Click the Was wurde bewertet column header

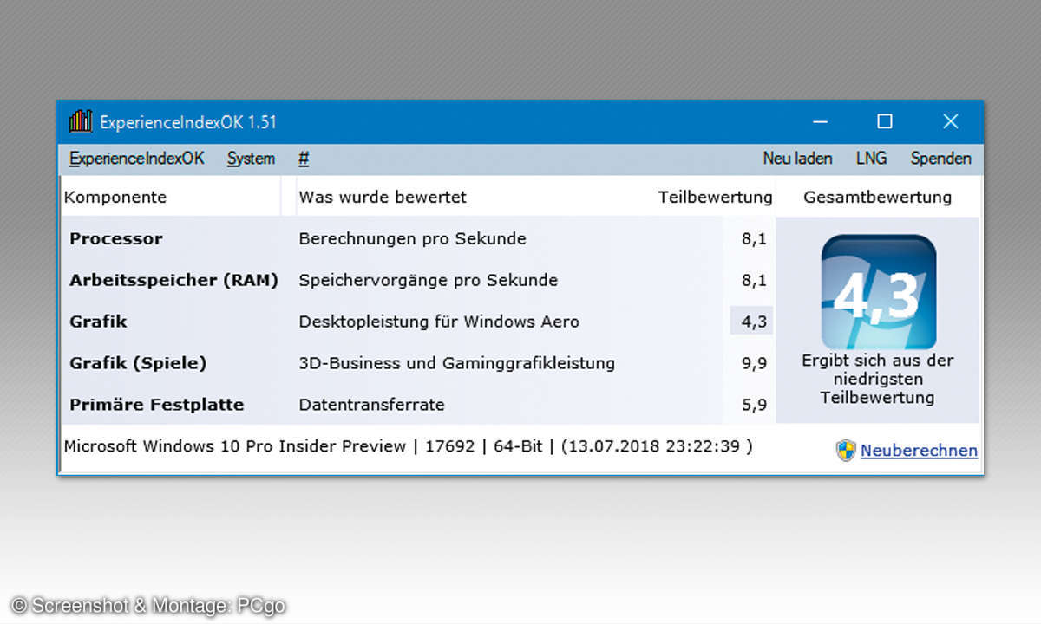383,197
